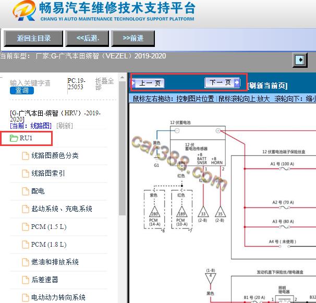Click the battery positive terminal symbol
Image resolution: width=316 pixels, height=303 pixels.
[x=218, y=130]
